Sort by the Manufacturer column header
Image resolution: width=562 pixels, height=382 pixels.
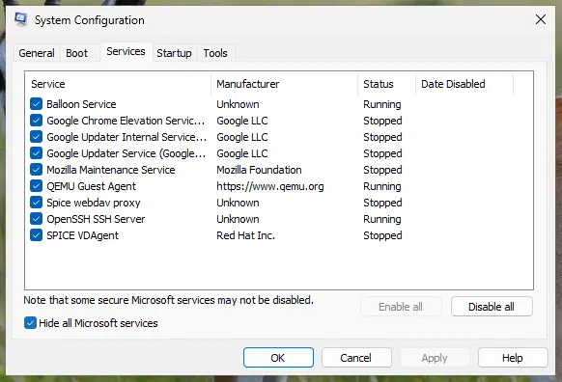(285, 84)
